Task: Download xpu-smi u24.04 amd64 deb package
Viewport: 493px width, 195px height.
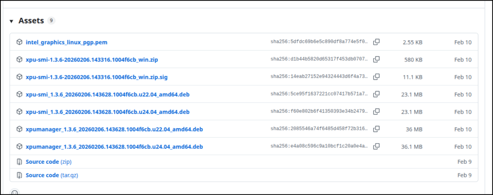Action: pos(107,112)
